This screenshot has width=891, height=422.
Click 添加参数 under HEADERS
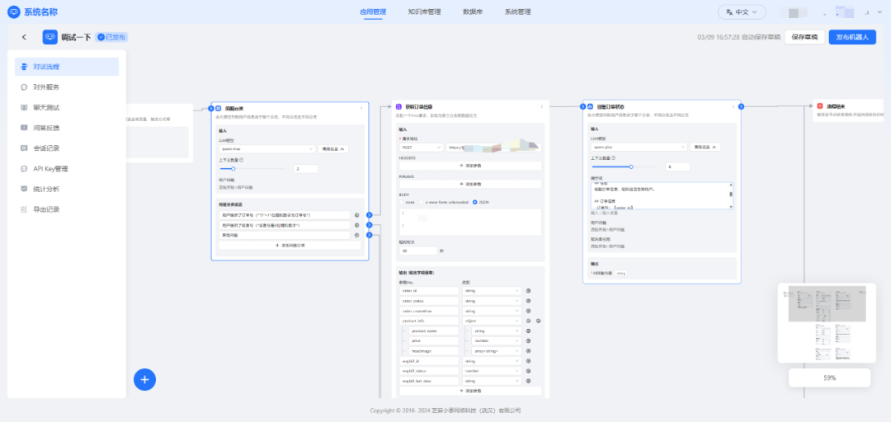pos(470,166)
